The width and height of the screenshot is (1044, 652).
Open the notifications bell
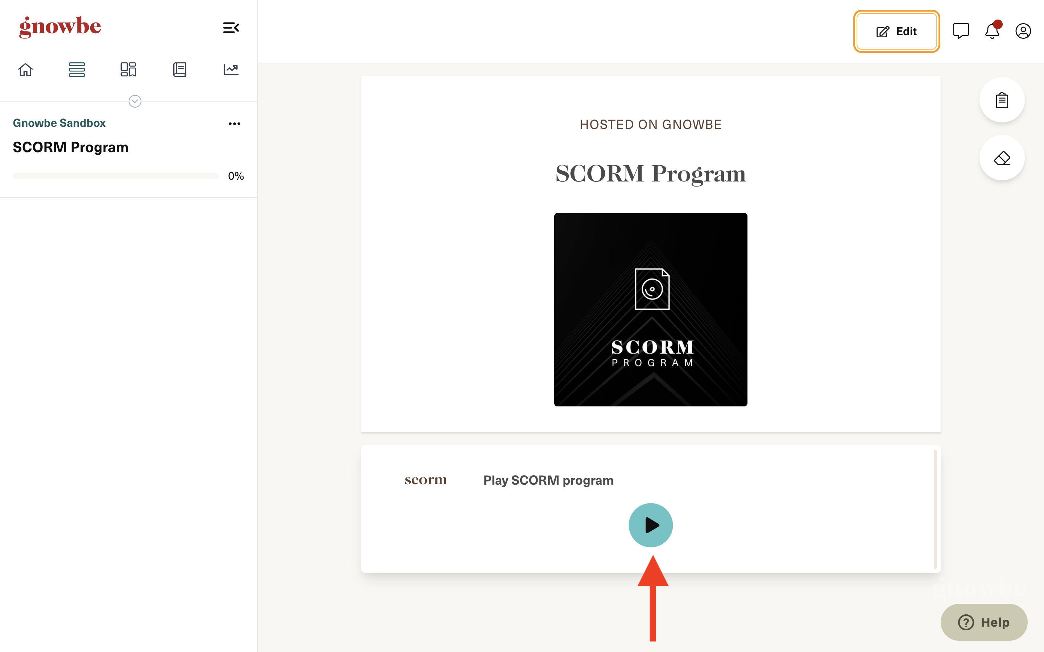(x=992, y=31)
